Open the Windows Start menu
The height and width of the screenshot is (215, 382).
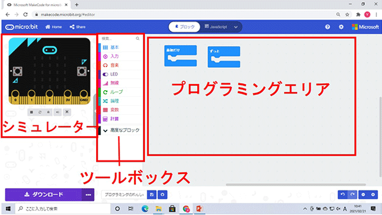(8, 209)
